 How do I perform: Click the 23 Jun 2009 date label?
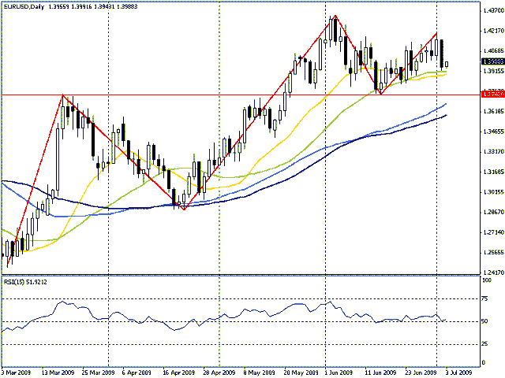(x=421, y=372)
